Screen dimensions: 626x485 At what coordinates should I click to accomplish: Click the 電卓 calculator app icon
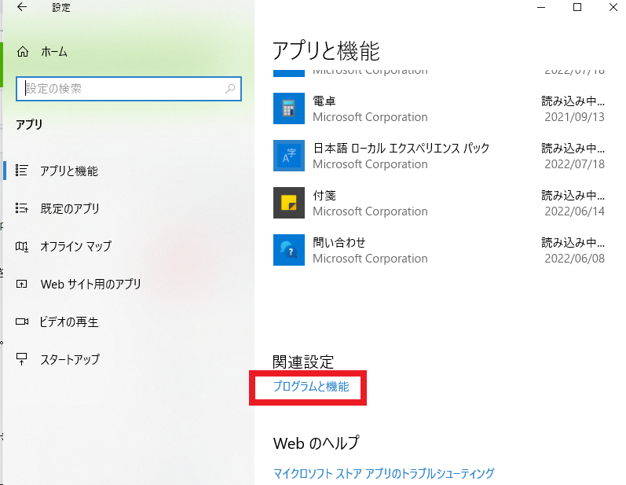click(288, 108)
